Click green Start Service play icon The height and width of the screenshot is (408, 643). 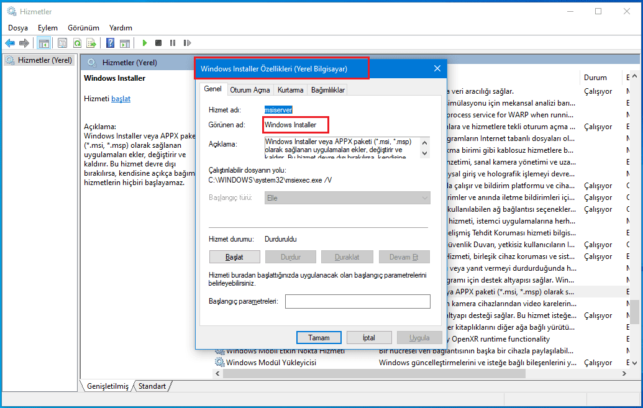144,43
